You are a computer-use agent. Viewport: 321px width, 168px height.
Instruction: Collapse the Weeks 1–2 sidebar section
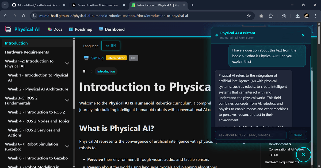click(x=67, y=63)
